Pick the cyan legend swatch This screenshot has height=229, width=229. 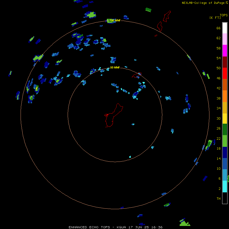click(225, 187)
